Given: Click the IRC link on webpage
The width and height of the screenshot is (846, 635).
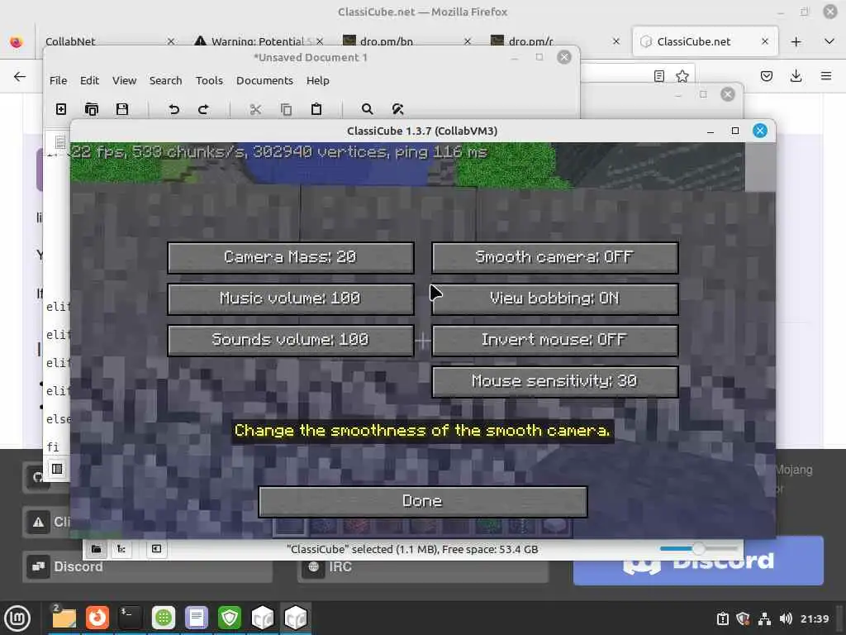Looking at the screenshot, I should (x=422, y=568).
